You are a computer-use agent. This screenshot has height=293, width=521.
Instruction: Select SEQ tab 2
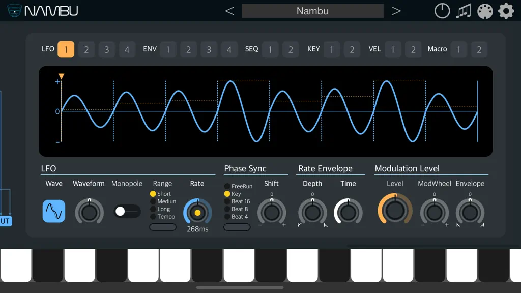click(x=291, y=49)
